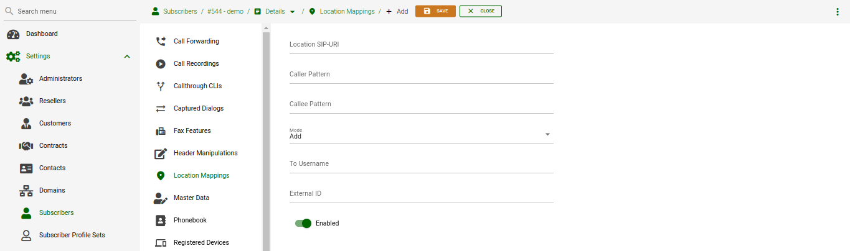Focus the Location SIP-URI field

(x=422, y=45)
